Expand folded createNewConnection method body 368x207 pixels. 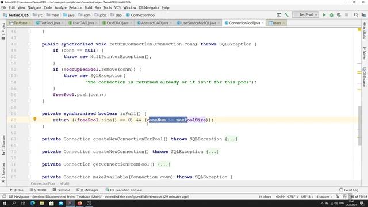pyautogui.click(x=212, y=152)
